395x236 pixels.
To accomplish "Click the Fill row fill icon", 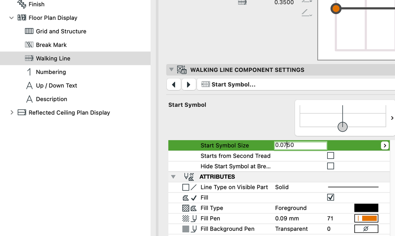I will pos(186,198).
